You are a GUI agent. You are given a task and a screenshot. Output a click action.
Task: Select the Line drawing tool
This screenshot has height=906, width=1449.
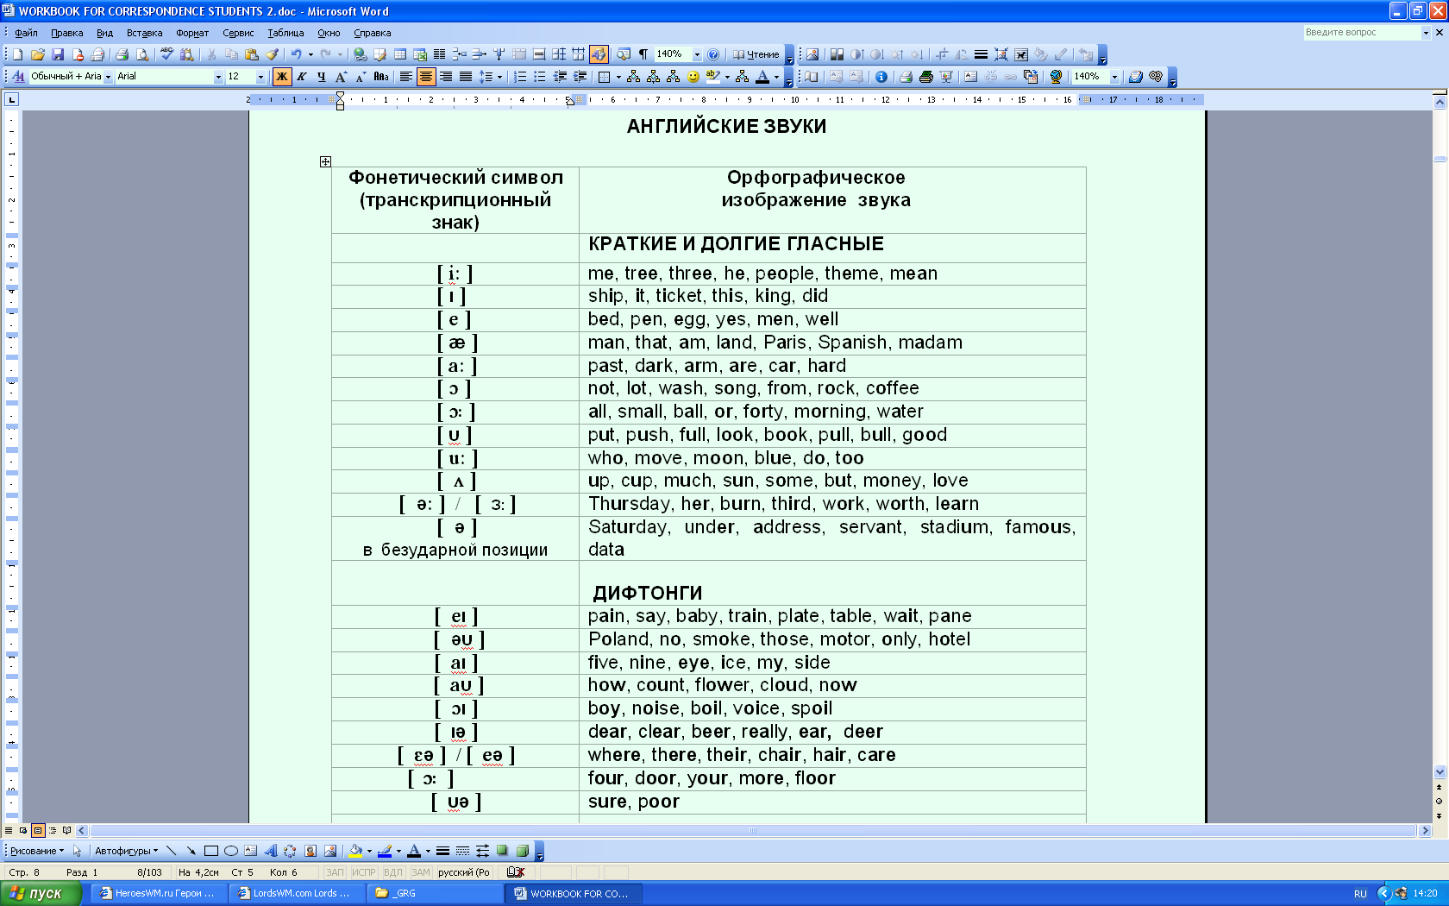pyautogui.click(x=171, y=851)
